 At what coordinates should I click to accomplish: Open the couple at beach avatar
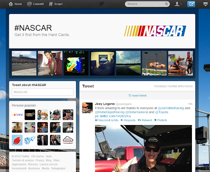click(x=30, y=128)
